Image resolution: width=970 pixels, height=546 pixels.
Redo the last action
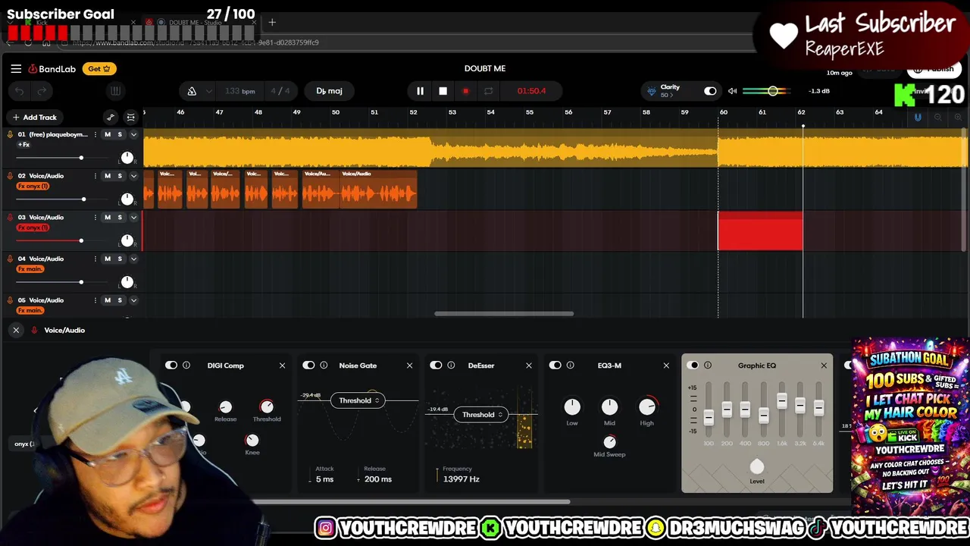pos(42,91)
